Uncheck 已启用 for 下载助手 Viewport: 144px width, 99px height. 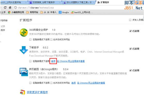click(130, 49)
